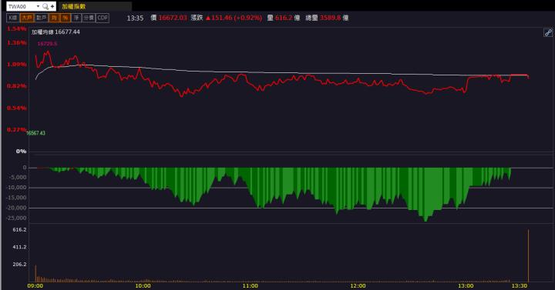Image resolution: width=555 pixels, height=290 pixels.
Task: Switch to the K線 chart button
Action: [x=13, y=18]
